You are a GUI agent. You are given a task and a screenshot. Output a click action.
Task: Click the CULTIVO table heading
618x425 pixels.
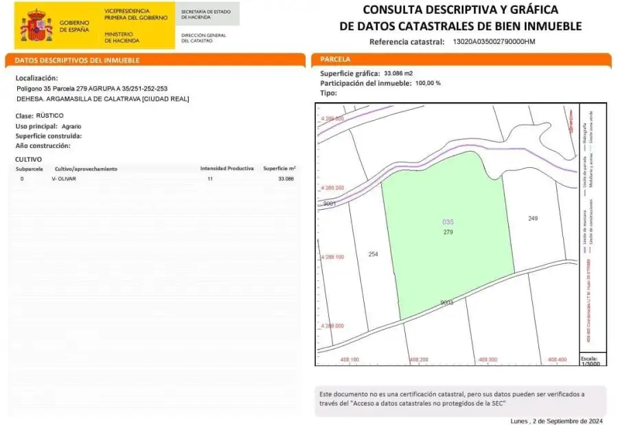click(x=28, y=159)
